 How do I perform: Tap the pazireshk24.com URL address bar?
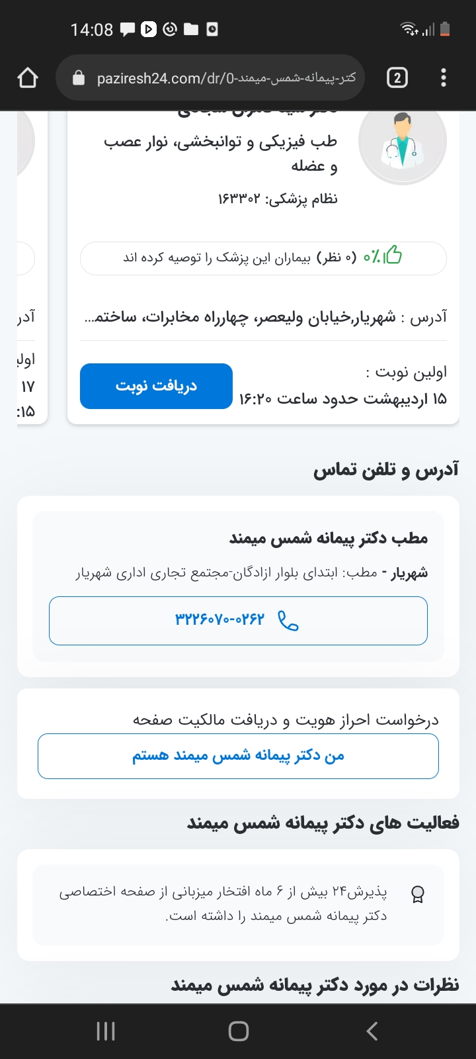point(225,78)
